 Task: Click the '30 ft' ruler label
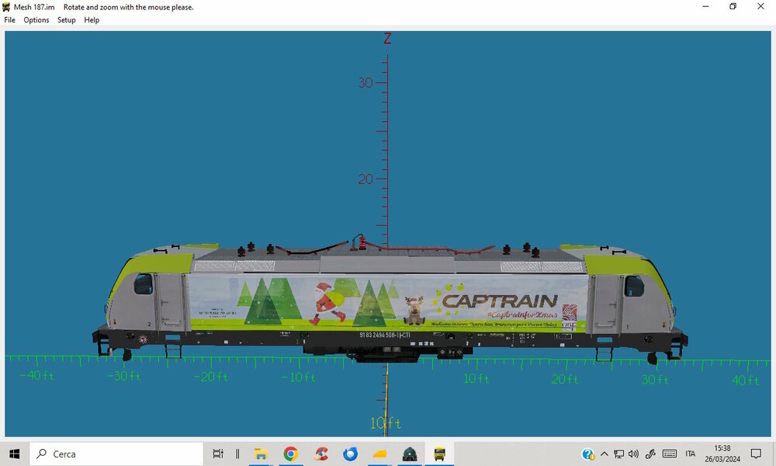[x=655, y=380]
